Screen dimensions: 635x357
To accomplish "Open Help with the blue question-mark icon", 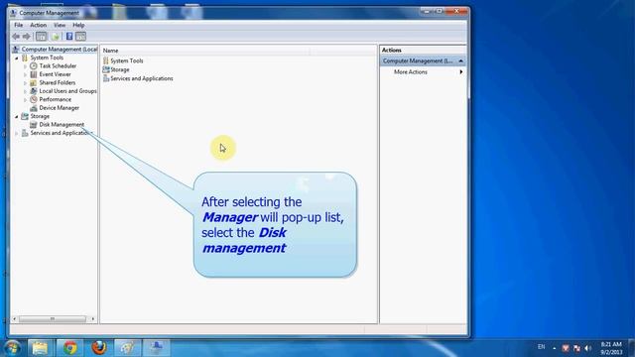I will tap(69, 37).
